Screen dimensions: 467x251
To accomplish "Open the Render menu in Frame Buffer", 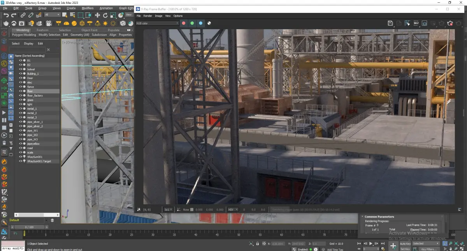I will pyautogui.click(x=147, y=16).
